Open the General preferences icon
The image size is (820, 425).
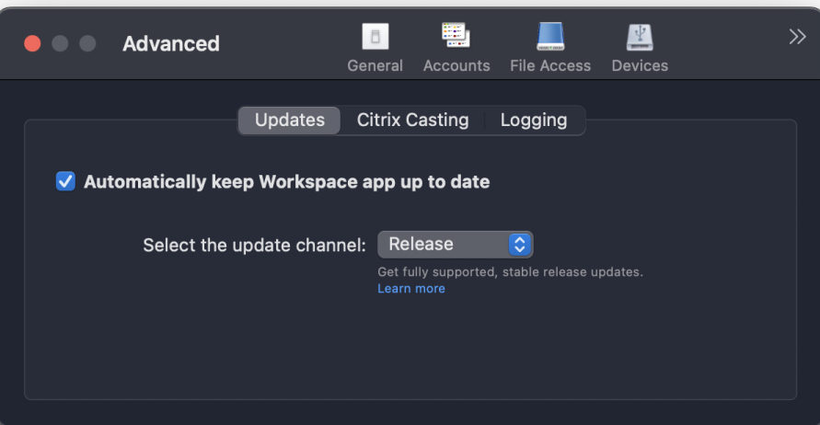click(x=375, y=37)
